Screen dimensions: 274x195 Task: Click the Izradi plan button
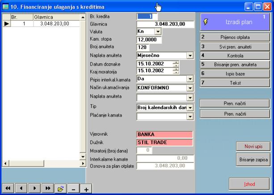[x=235, y=22]
